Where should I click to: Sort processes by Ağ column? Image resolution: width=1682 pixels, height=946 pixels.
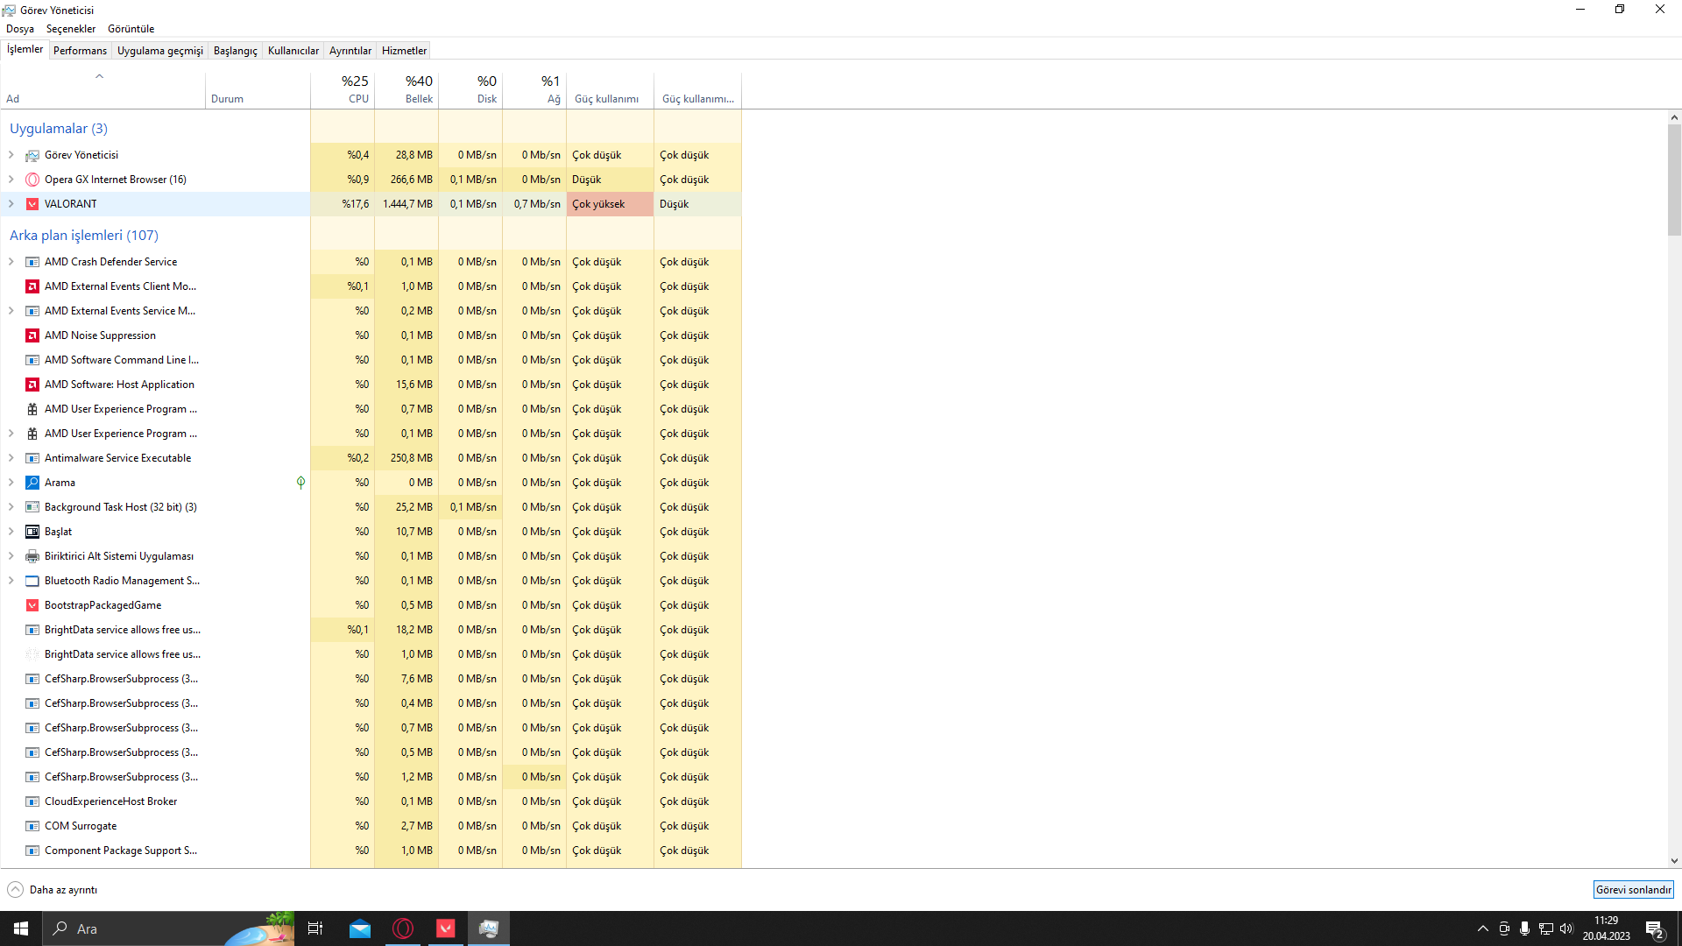click(x=534, y=89)
